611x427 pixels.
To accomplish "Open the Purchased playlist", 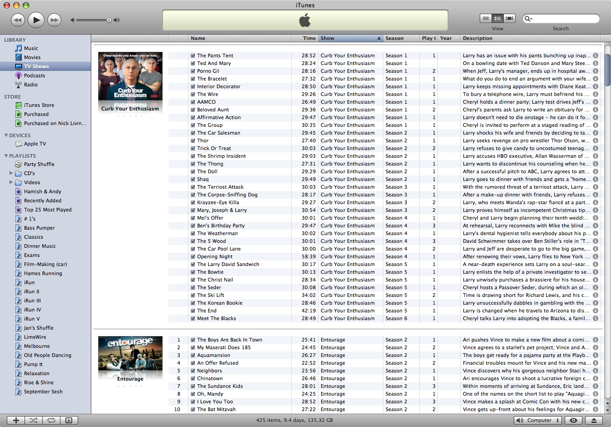I will point(36,114).
